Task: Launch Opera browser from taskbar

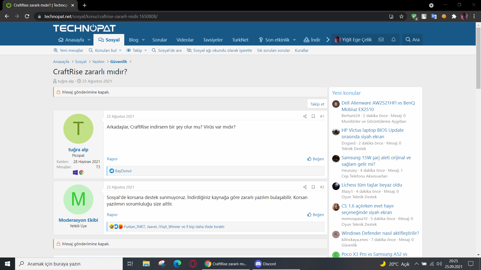Action: [x=193, y=264]
